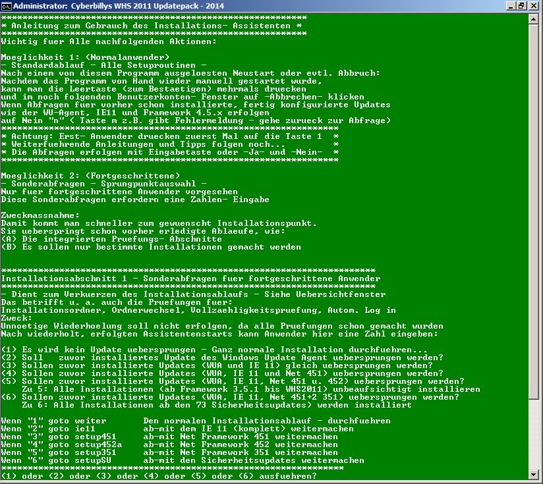543x484 pixels.
Task: Click the 'Installationsabschnitt 1' section title
Action: (182, 279)
